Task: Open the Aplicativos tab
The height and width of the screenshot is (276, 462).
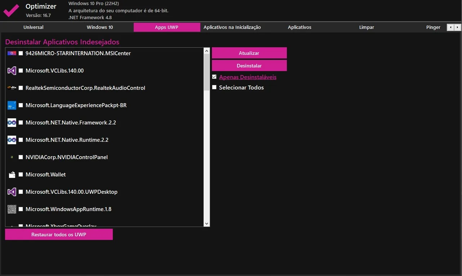Action: [x=299, y=27]
